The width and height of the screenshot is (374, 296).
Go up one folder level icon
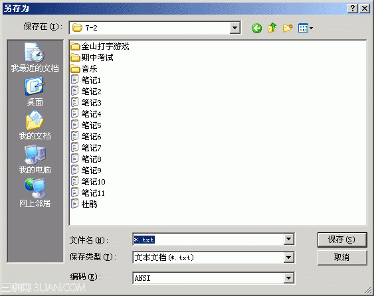[x=272, y=28]
